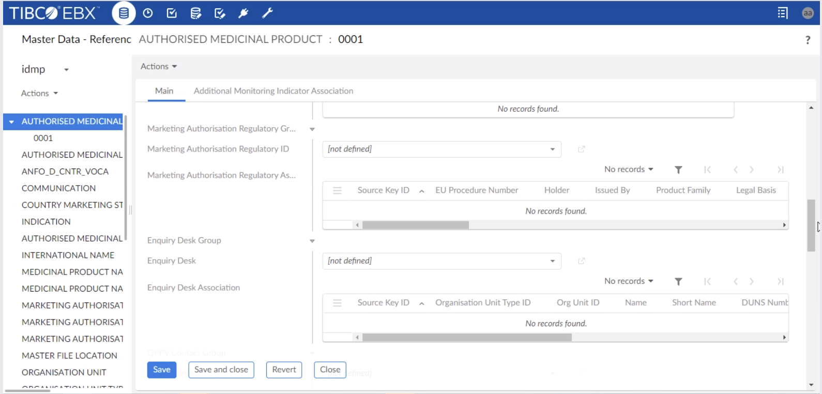Open the sidebar Actions menu
Screen dimensions: 822x394
pyautogui.click(x=39, y=93)
